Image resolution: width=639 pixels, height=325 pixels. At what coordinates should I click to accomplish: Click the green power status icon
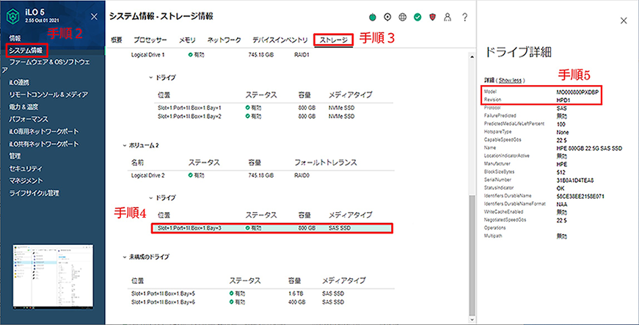tap(373, 17)
